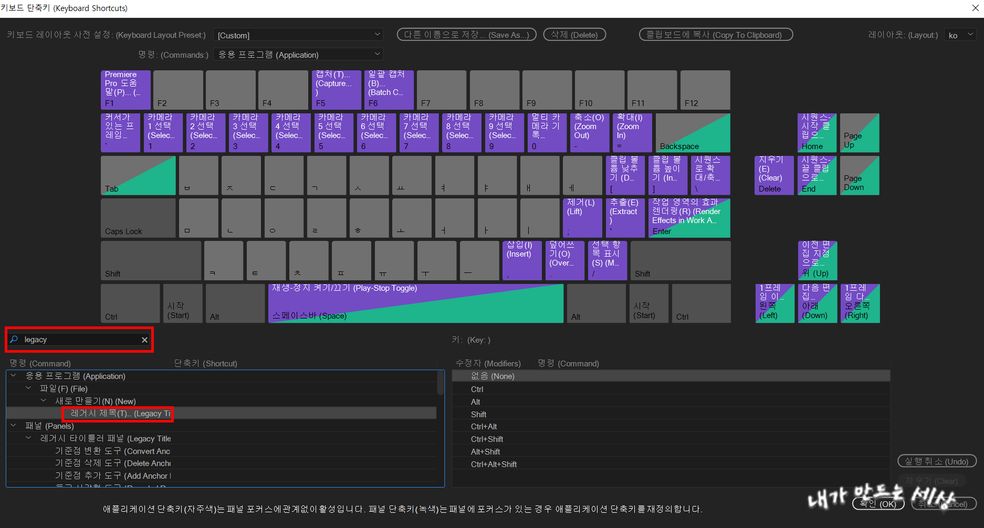Select the F1 Premiere Pro Help key
Image resolution: width=984 pixels, height=528 pixels.
pyautogui.click(x=125, y=90)
